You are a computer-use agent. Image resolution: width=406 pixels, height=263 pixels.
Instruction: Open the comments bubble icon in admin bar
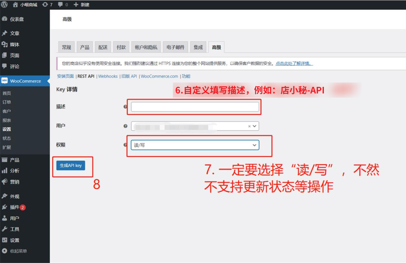61,5
